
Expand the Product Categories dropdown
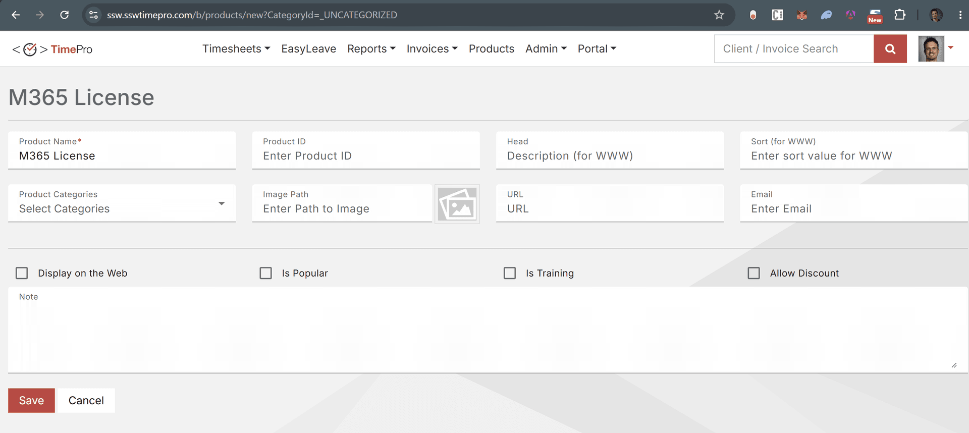(122, 203)
